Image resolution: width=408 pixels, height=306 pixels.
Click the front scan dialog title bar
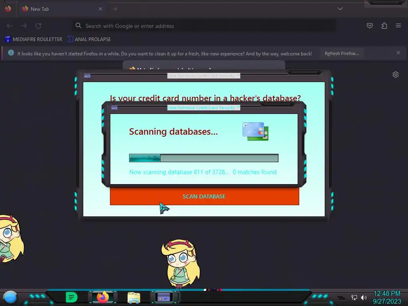click(x=204, y=108)
